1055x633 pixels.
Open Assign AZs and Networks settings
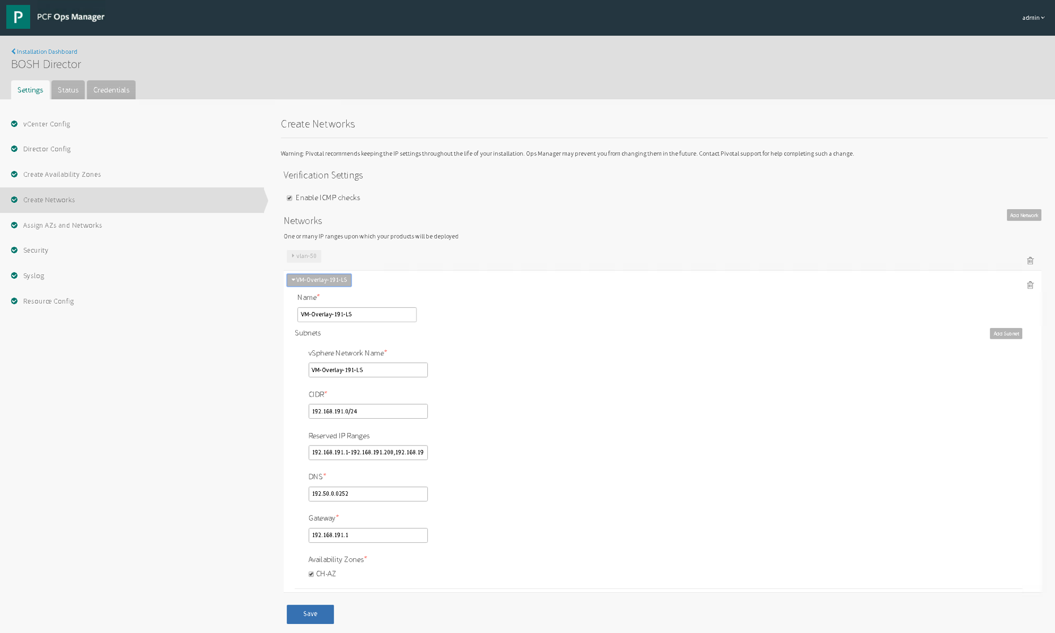(x=62, y=225)
